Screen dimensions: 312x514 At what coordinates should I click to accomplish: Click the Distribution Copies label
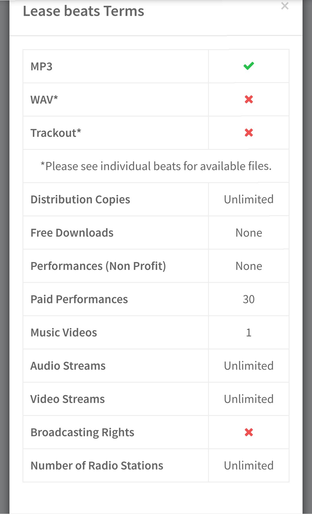pos(80,199)
